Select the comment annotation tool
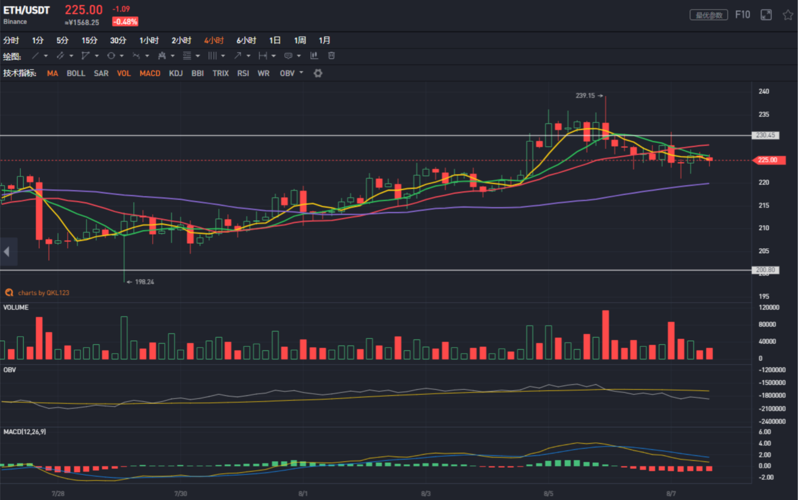This screenshot has height=500, width=798. point(289,55)
